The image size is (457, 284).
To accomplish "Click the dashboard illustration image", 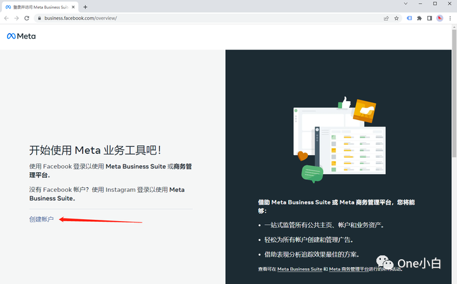I will coord(339,140).
